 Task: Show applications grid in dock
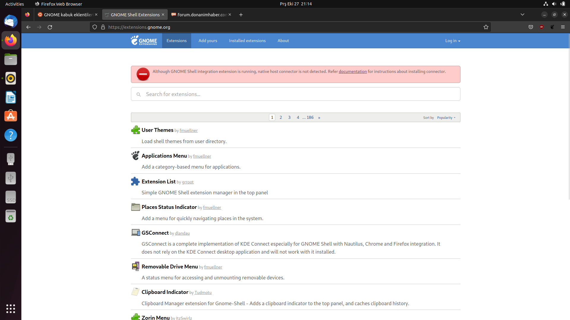11,309
